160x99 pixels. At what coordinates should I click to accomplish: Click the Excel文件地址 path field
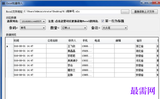[x=72, y=12]
